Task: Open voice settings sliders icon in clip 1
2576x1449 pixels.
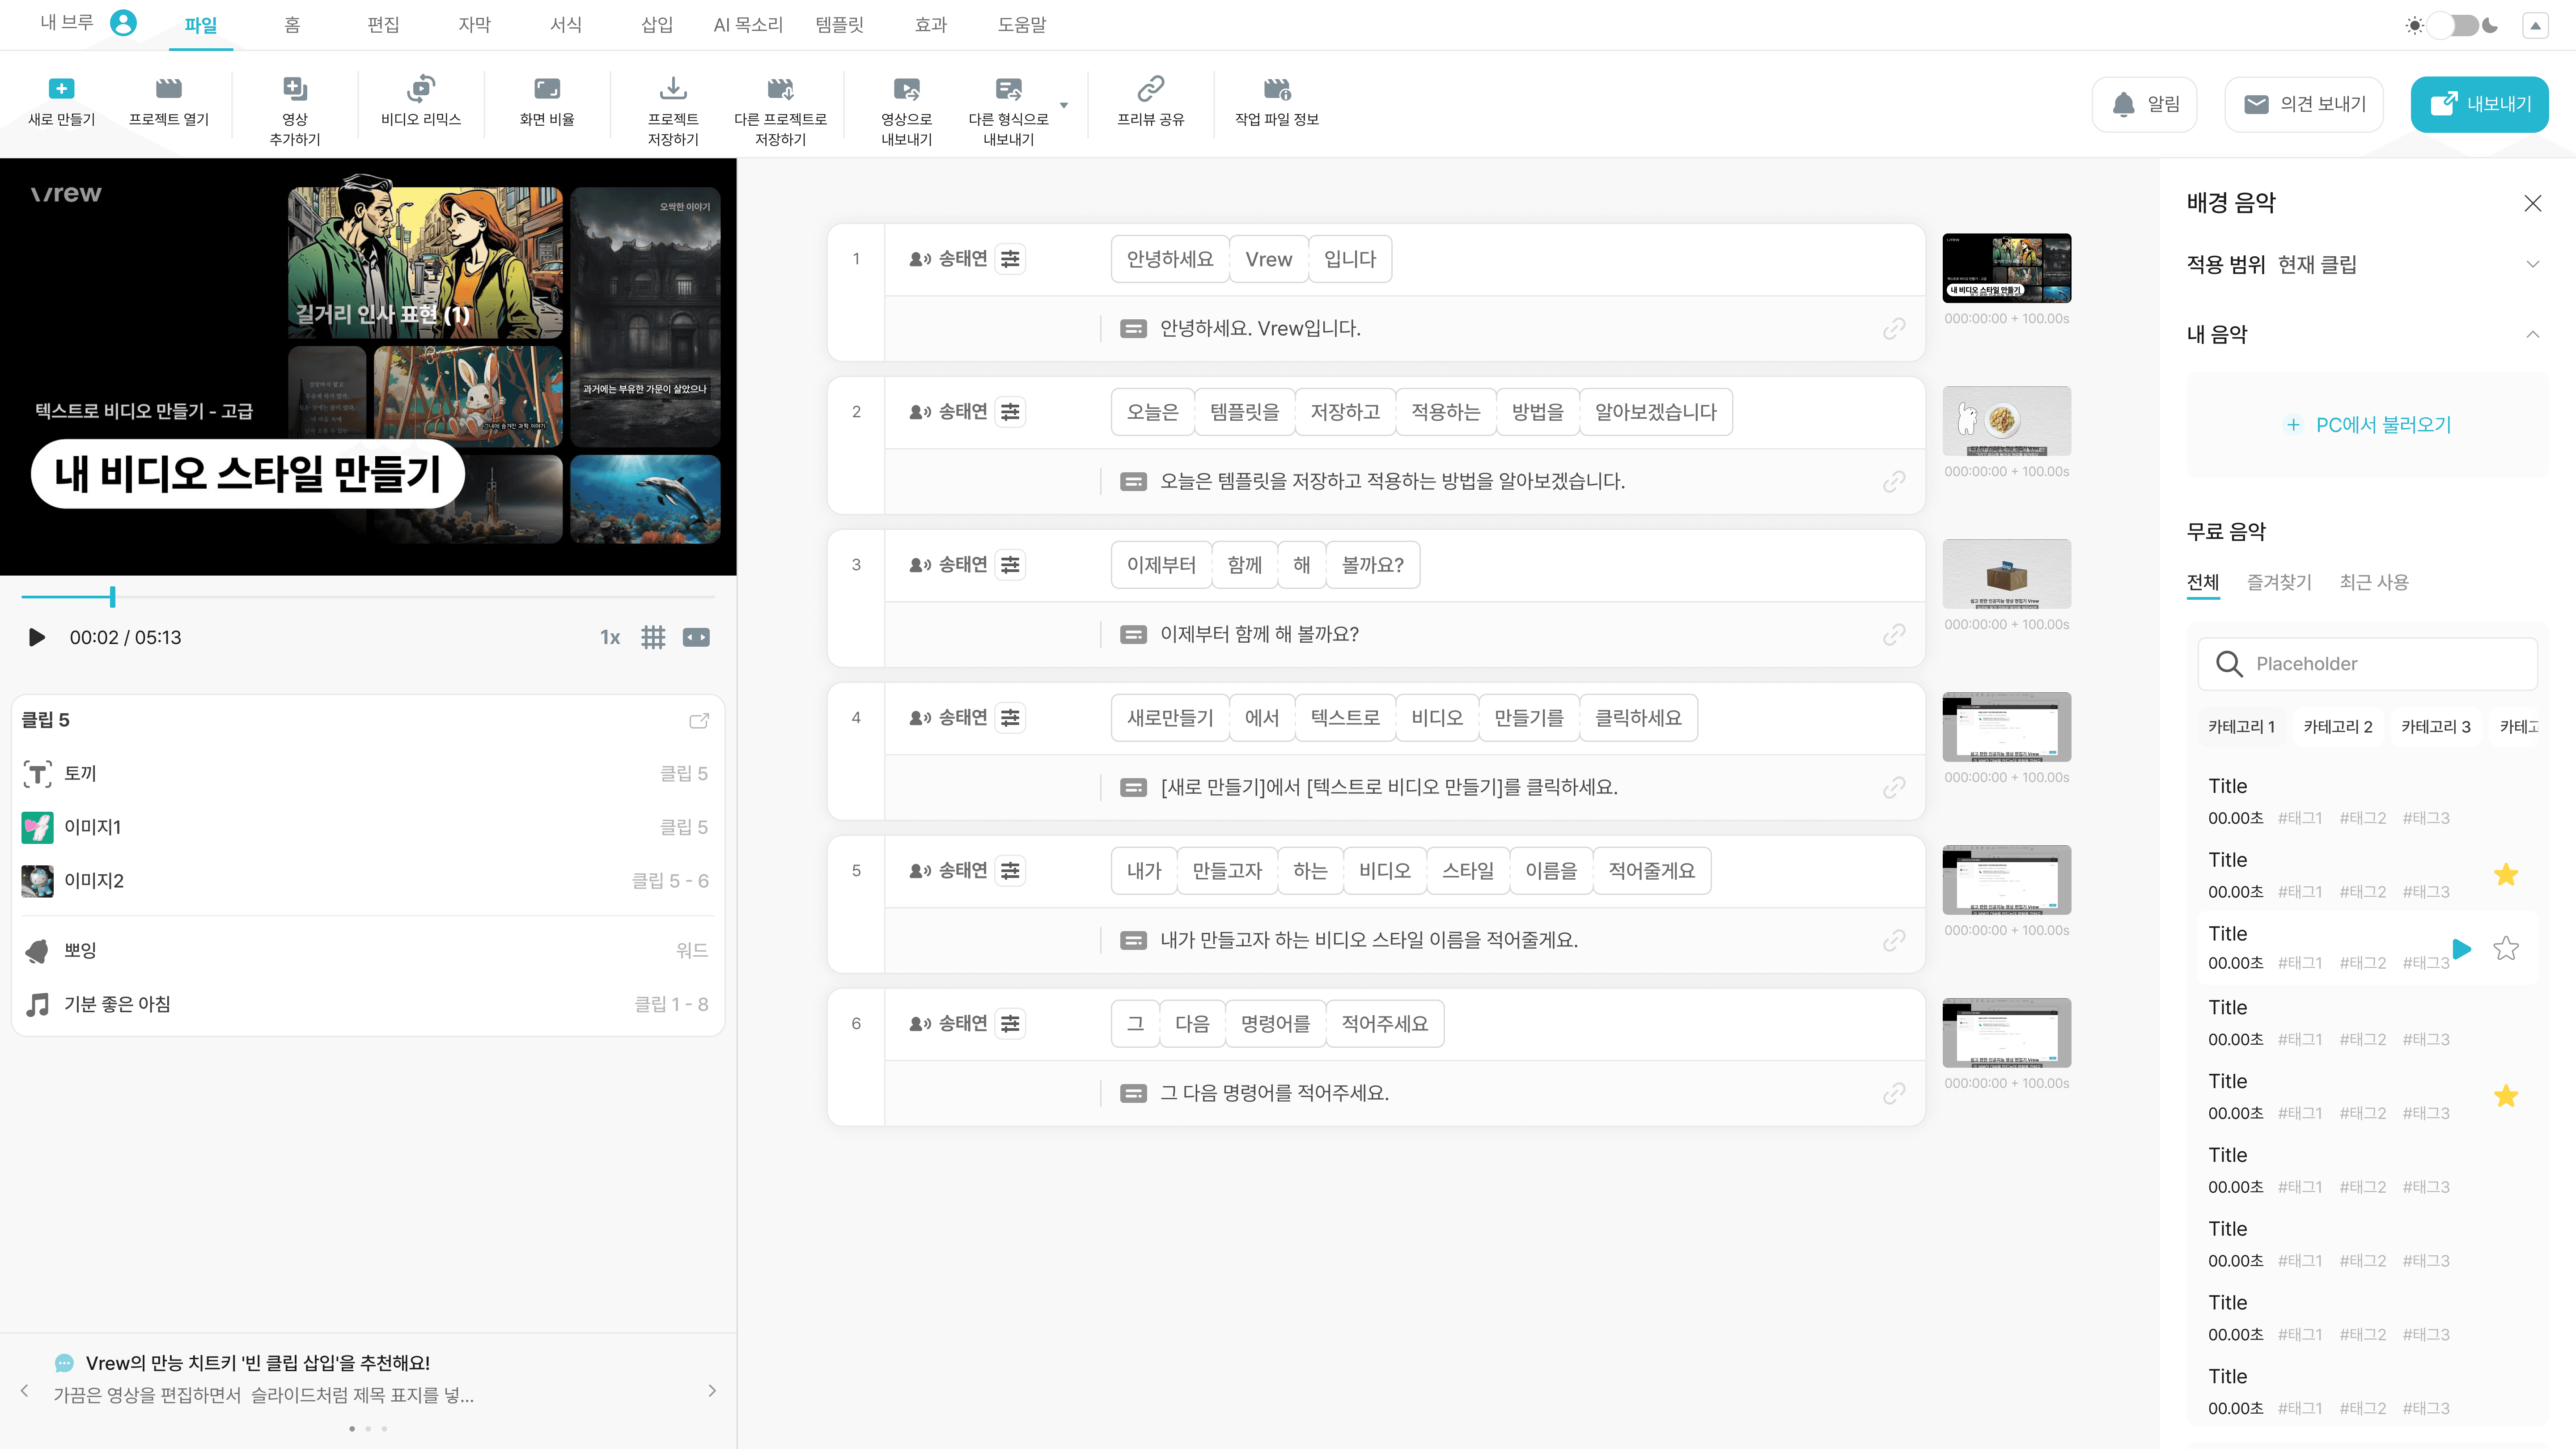Action: (1010, 259)
